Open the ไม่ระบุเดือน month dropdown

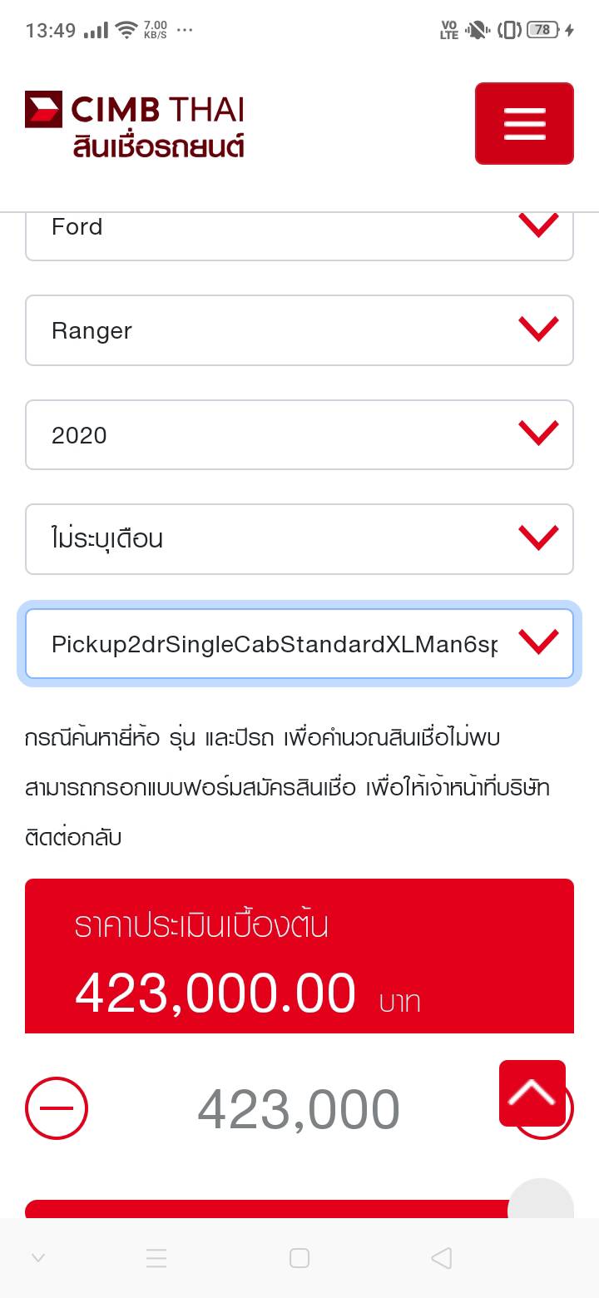299,538
